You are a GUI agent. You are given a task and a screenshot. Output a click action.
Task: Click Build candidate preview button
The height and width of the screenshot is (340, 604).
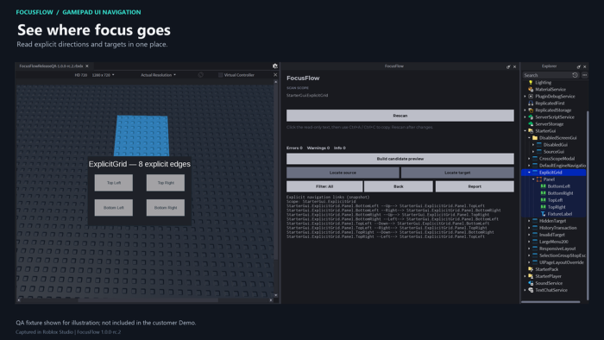pos(400,159)
